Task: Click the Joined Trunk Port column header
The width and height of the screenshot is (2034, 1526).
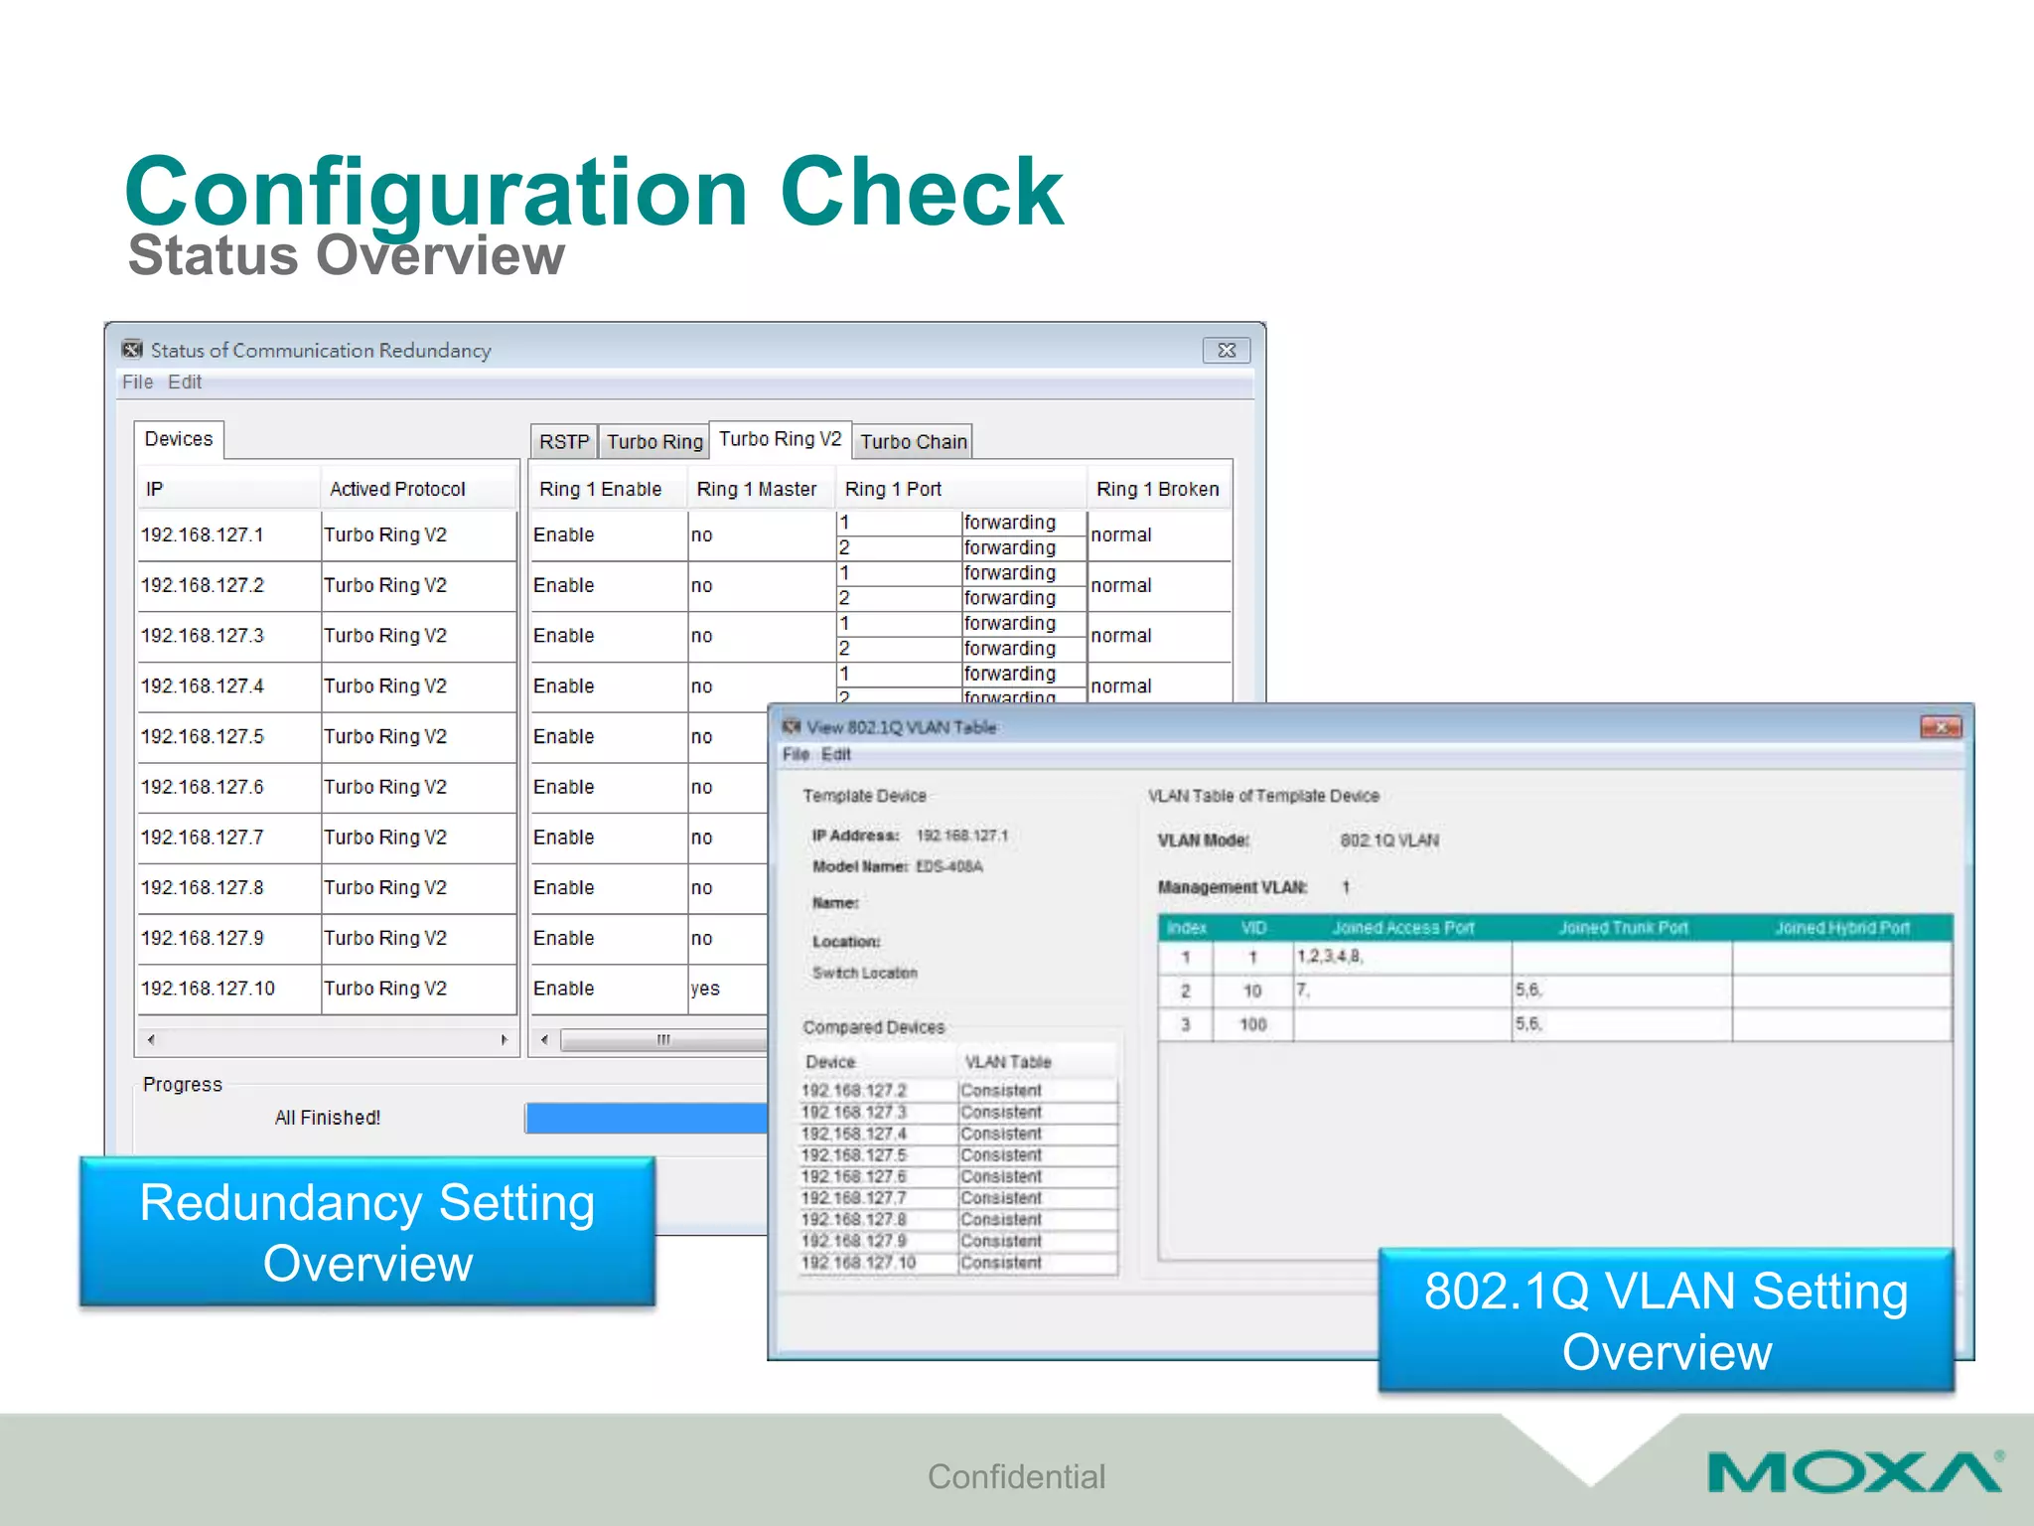Action: [1623, 928]
